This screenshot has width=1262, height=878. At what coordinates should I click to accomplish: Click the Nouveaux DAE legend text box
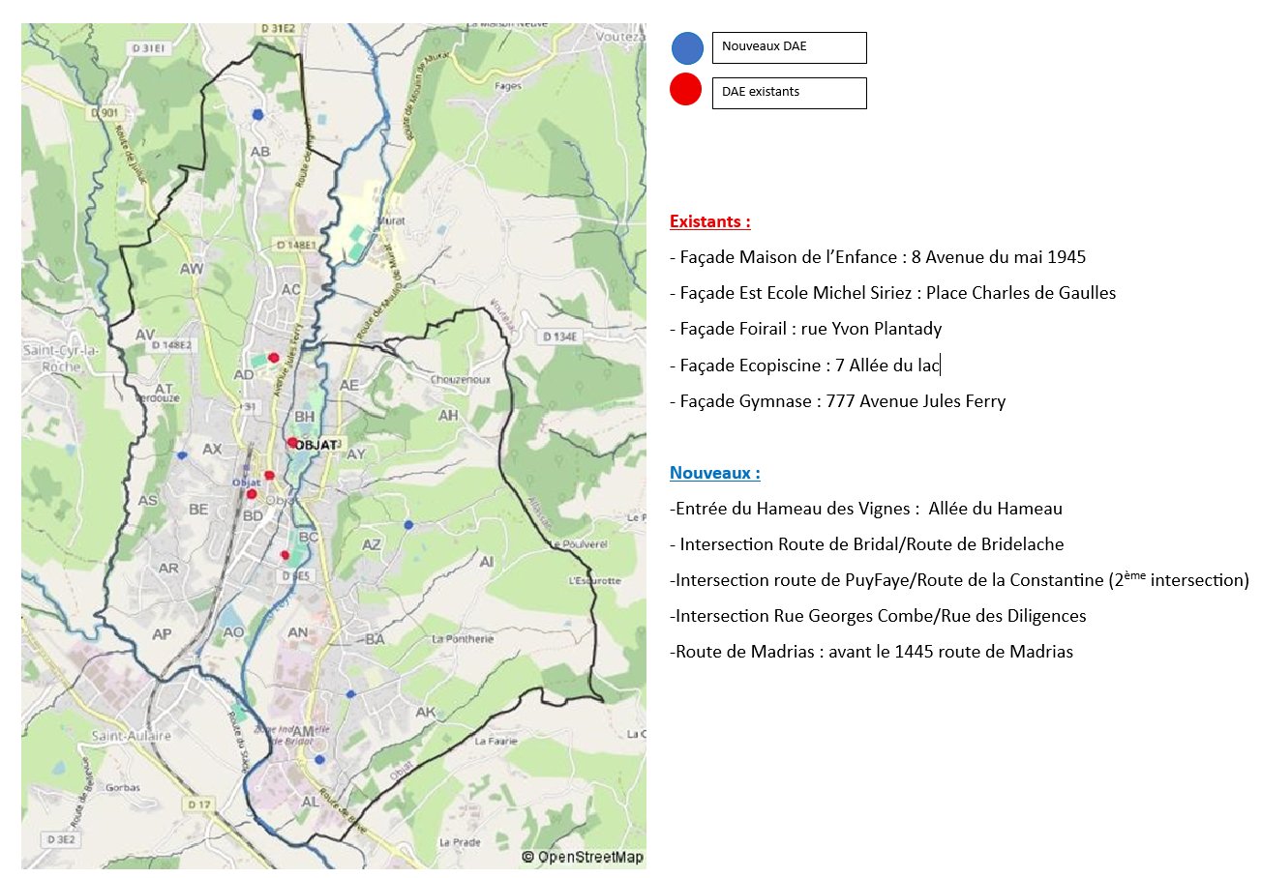tap(789, 47)
